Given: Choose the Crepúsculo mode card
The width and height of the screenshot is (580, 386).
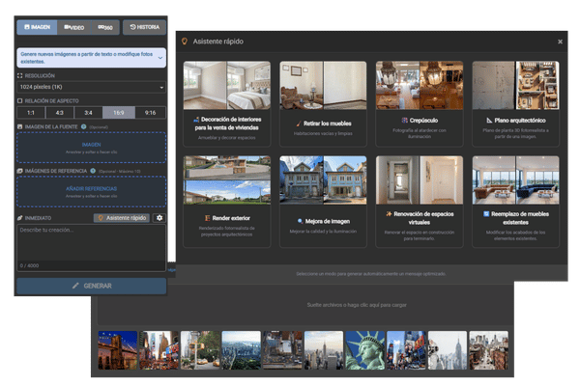Looking at the screenshot, I should click(420, 104).
